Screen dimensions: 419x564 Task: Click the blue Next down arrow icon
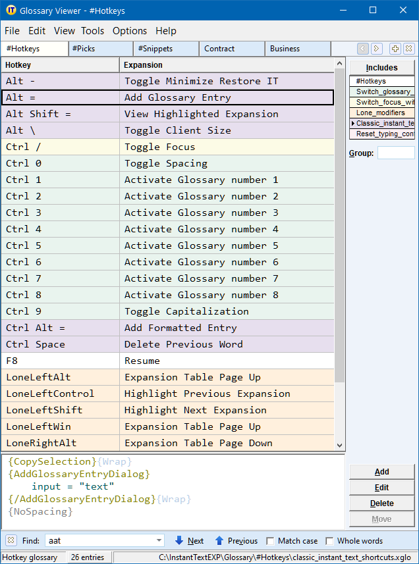pos(179,540)
